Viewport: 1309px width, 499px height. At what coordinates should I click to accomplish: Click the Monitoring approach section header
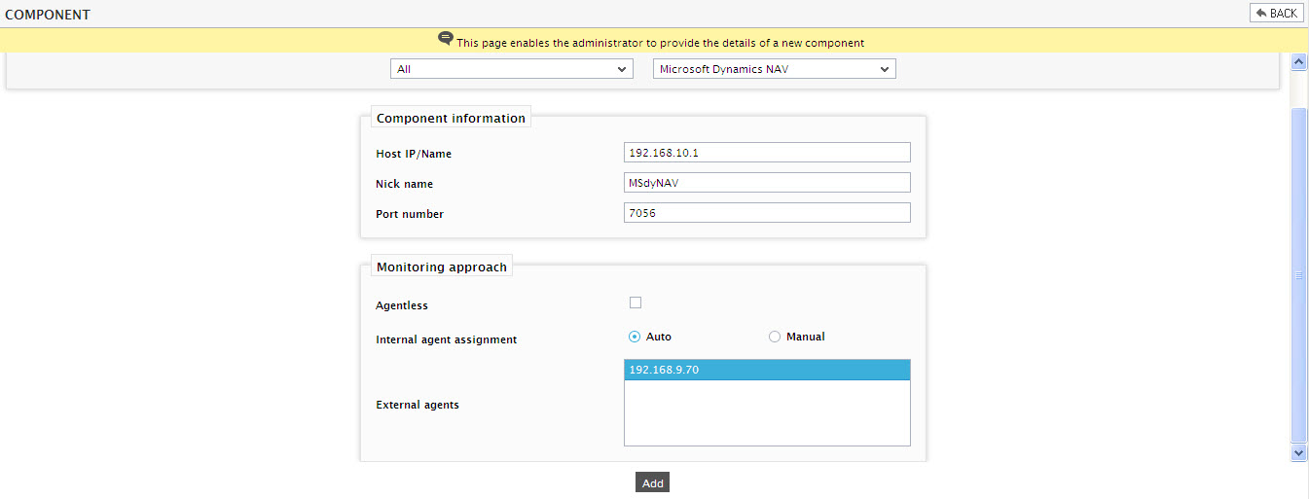click(442, 267)
